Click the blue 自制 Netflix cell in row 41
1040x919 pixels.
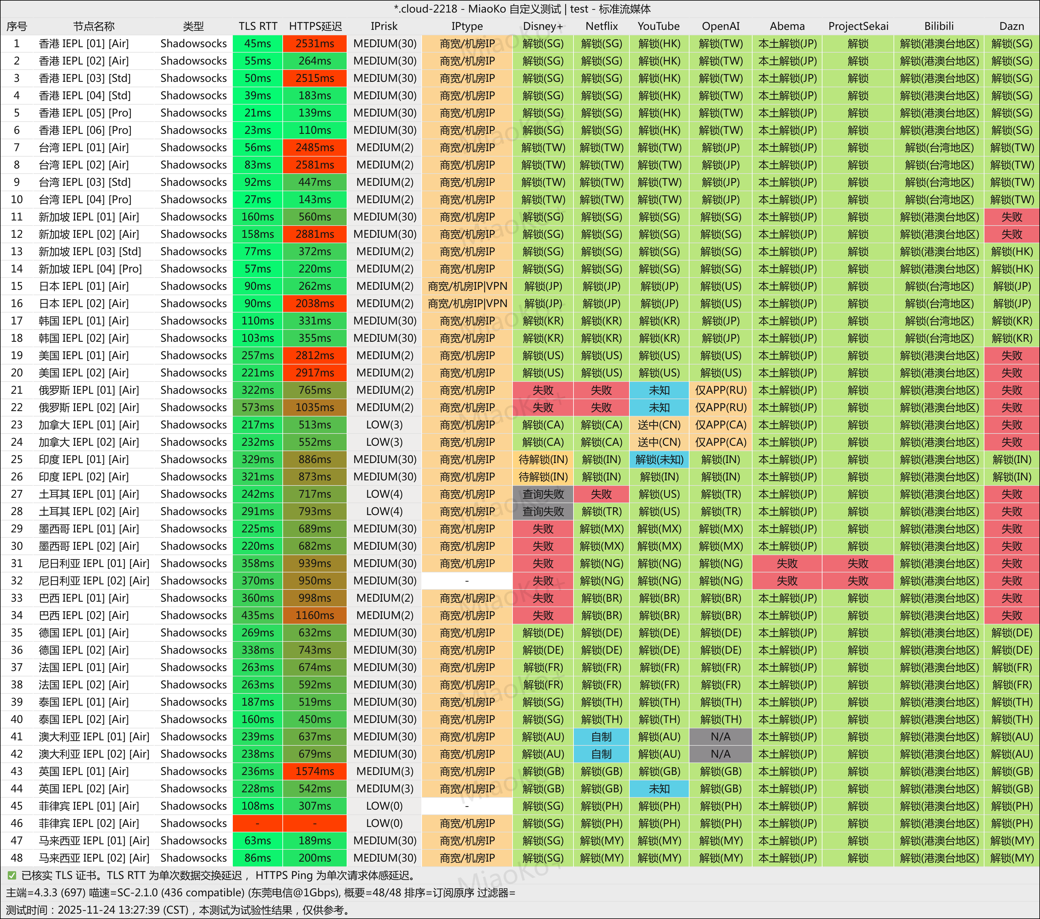point(601,737)
